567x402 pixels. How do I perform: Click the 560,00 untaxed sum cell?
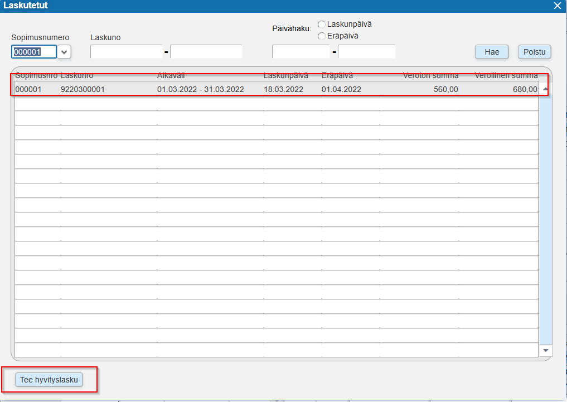tap(446, 89)
